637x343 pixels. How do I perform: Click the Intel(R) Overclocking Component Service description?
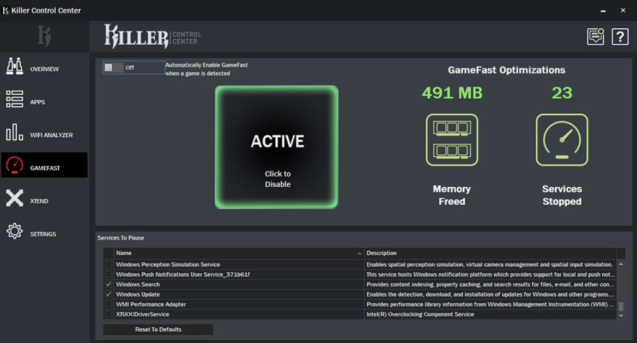[x=420, y=314]
